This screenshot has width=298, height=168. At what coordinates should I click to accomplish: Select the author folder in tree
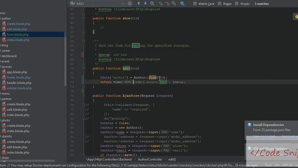6,19
